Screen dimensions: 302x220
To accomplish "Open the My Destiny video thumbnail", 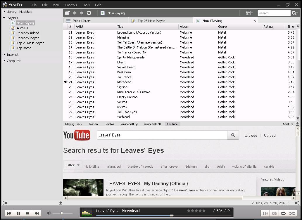I will click(83, 188).
